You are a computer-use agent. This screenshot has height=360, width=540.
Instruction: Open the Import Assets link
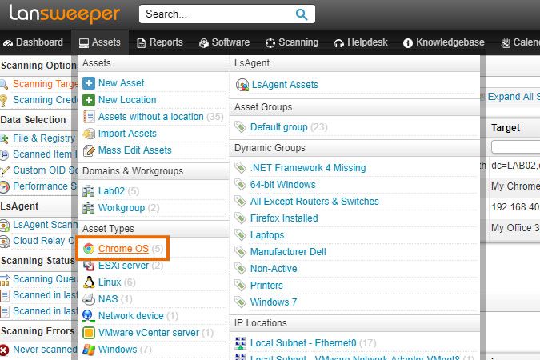127,134
